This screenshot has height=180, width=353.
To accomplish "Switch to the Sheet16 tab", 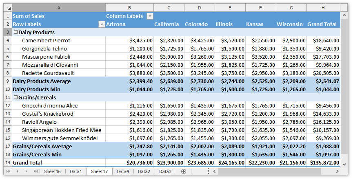I will point(52,171).
